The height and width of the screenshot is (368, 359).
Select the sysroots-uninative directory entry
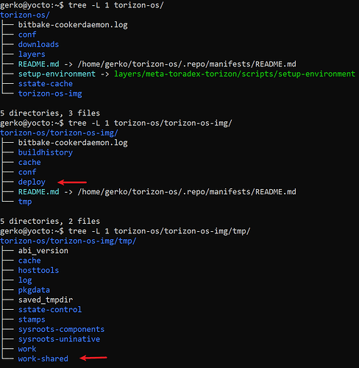59,339
